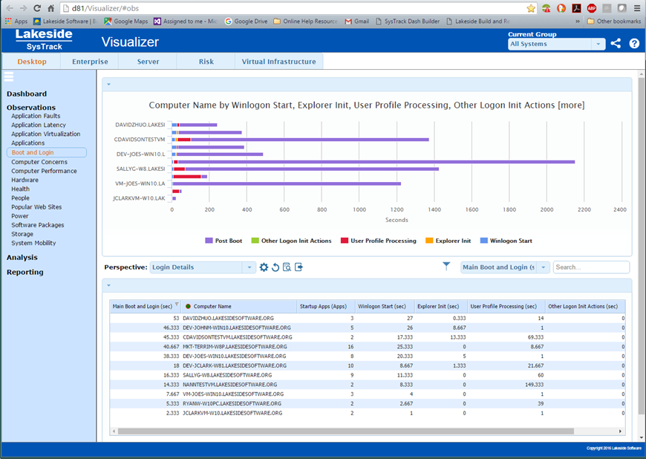Screen dimensions: 646x459
Task: Select Application Virtualization observation
Action: (46, 134)
